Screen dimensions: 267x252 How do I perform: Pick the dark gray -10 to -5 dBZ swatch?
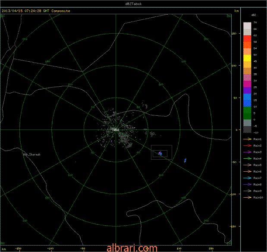247,129
